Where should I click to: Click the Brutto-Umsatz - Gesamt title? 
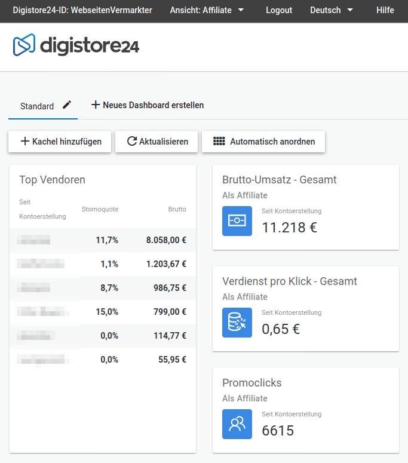click(x=280, y=180)
